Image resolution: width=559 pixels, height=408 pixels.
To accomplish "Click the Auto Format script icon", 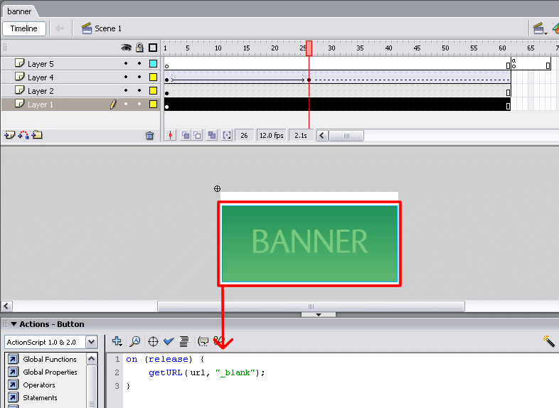I will click(183, 342).
